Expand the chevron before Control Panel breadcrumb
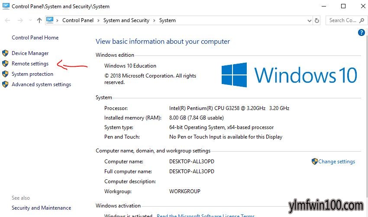Image resolution: width=368 pixels, height=217 pixels. point(57,20)
